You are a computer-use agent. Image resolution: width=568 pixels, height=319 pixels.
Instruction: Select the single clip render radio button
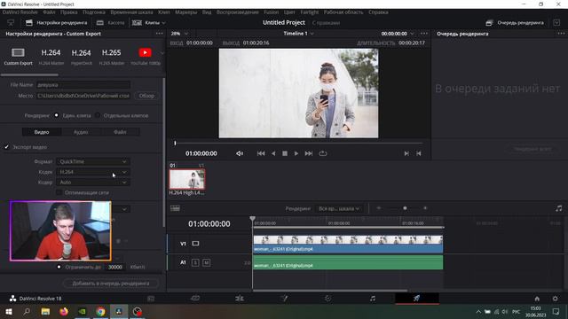pyautogui.click(x=57, y=115)
